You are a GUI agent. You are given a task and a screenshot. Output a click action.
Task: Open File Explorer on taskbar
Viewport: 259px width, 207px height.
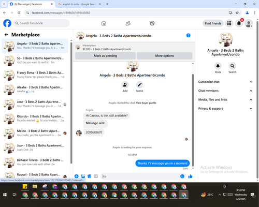coord(35,186)
